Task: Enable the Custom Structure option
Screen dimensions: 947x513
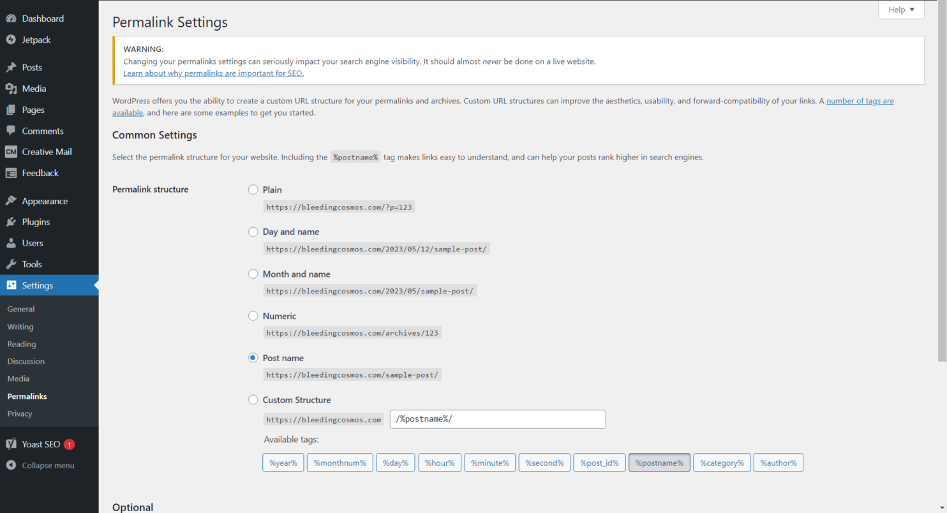Action: 253,400
